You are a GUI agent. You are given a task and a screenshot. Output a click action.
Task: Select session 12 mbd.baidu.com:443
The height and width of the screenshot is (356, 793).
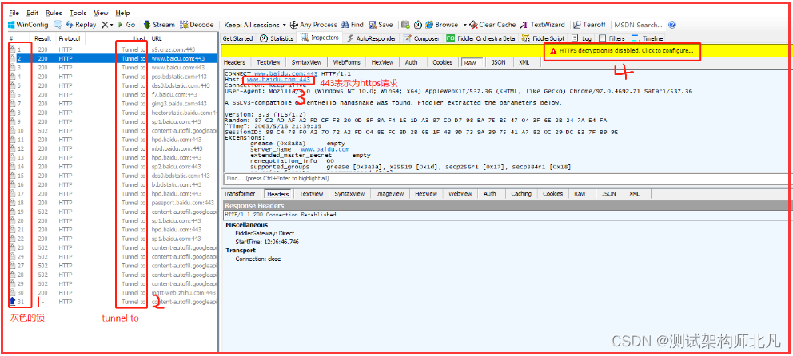coord(112,148)
